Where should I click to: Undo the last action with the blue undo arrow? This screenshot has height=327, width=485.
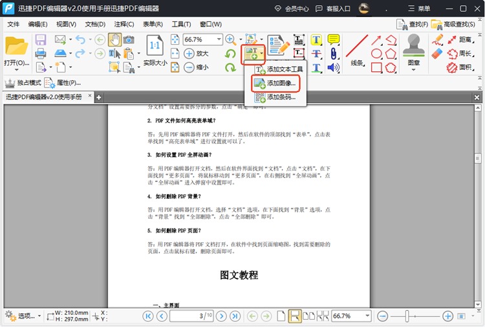(x=80, y=39)
